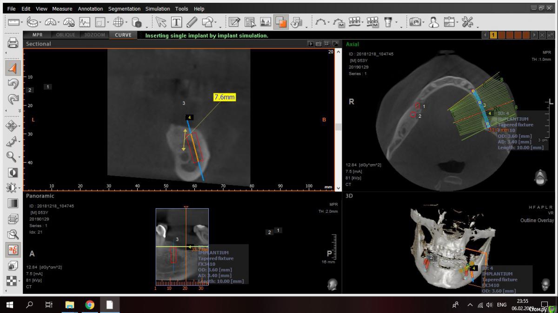Toggle the text overlay 'ab' button
This screenshot has width=558, height=313.
tap(13, 250)
